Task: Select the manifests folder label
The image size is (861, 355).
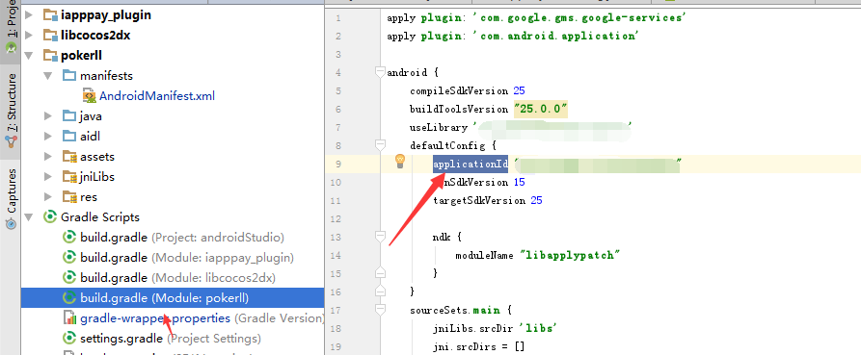Action: click(106, 76)
